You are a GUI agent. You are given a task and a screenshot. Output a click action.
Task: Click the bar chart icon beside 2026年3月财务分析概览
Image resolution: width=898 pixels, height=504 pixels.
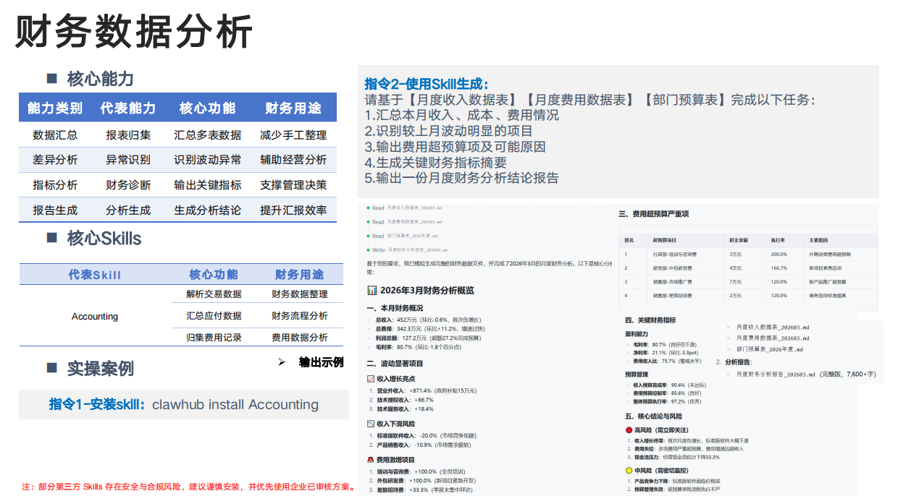[372, 290]
